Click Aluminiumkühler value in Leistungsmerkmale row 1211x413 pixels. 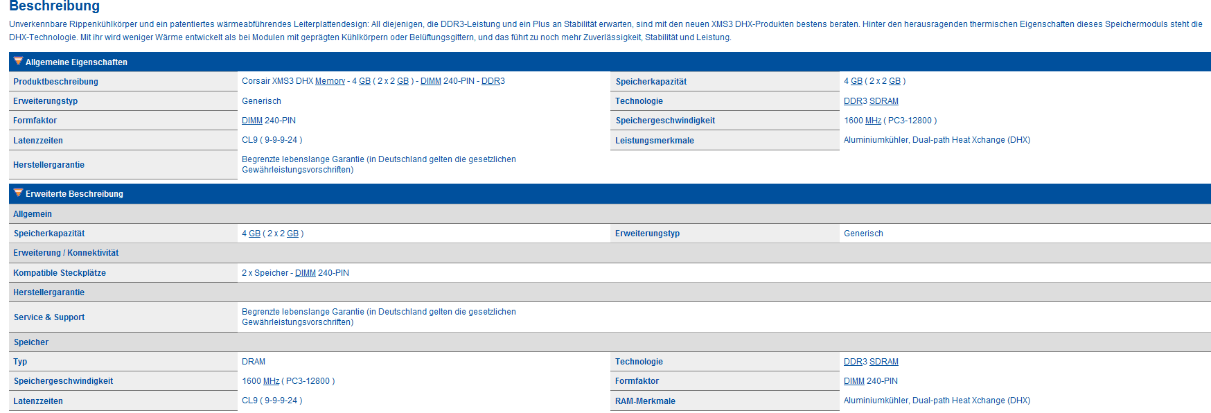coord(937,140)
